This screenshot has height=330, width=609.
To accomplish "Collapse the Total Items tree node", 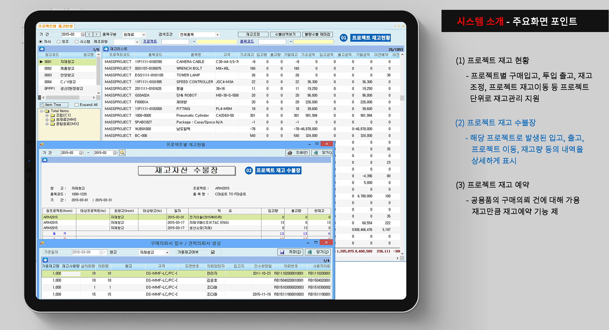I will pos(41,111).
